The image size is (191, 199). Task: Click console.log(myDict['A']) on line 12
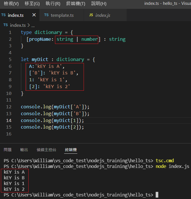click(55, 107)
